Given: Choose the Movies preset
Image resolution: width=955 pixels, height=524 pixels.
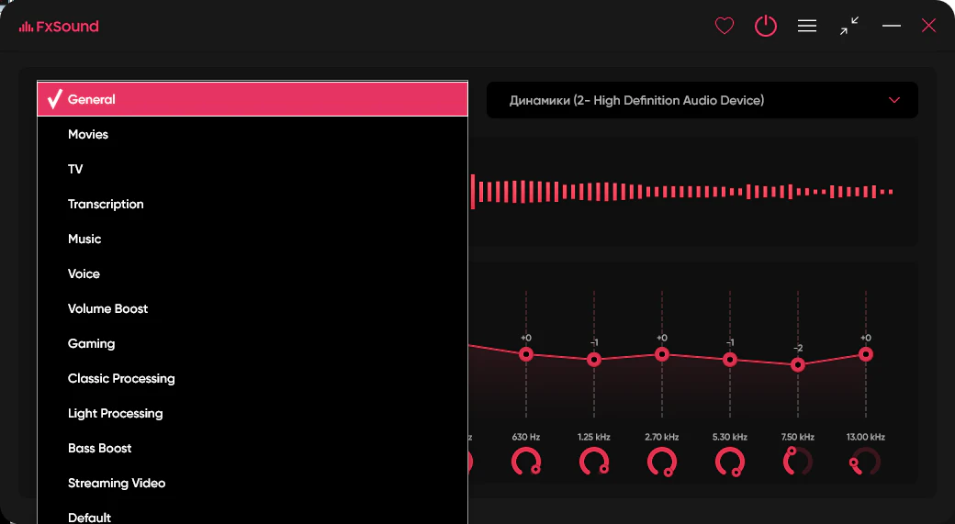Looking at the screenshot, I should pos(88,134).
